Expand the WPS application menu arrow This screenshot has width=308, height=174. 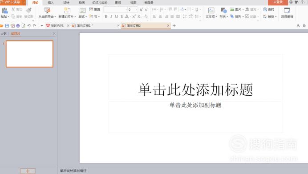[24, 2]
